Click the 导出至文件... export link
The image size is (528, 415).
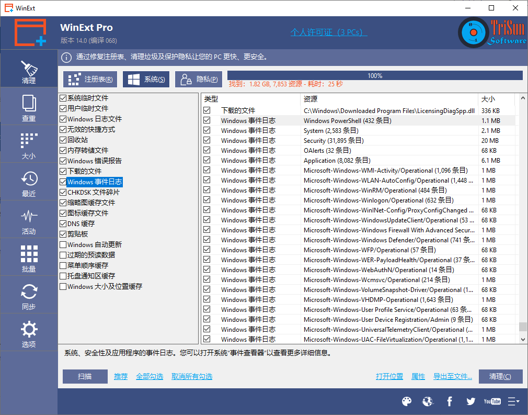coord(453,376)
